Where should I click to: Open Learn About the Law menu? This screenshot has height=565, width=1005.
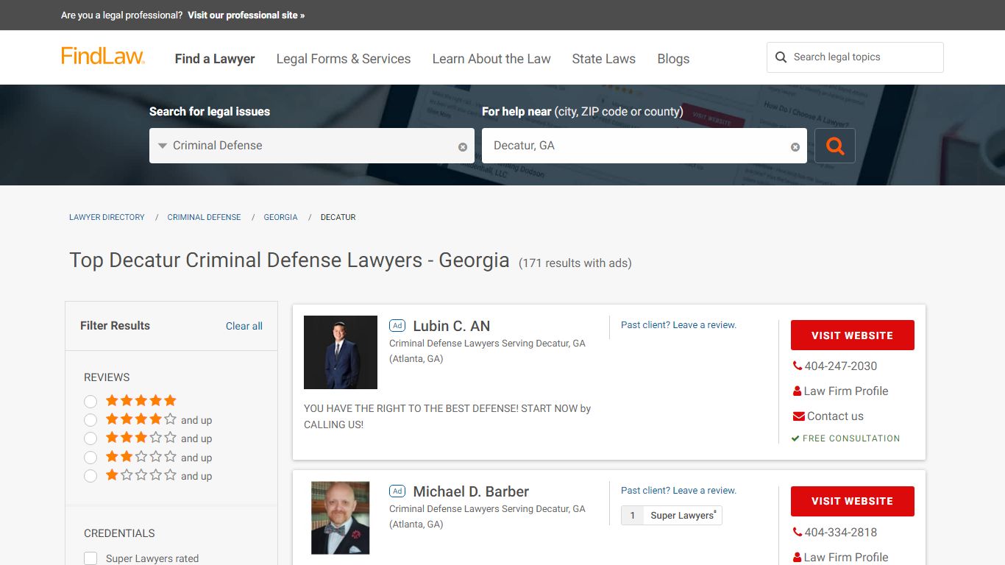coord(491,59)
